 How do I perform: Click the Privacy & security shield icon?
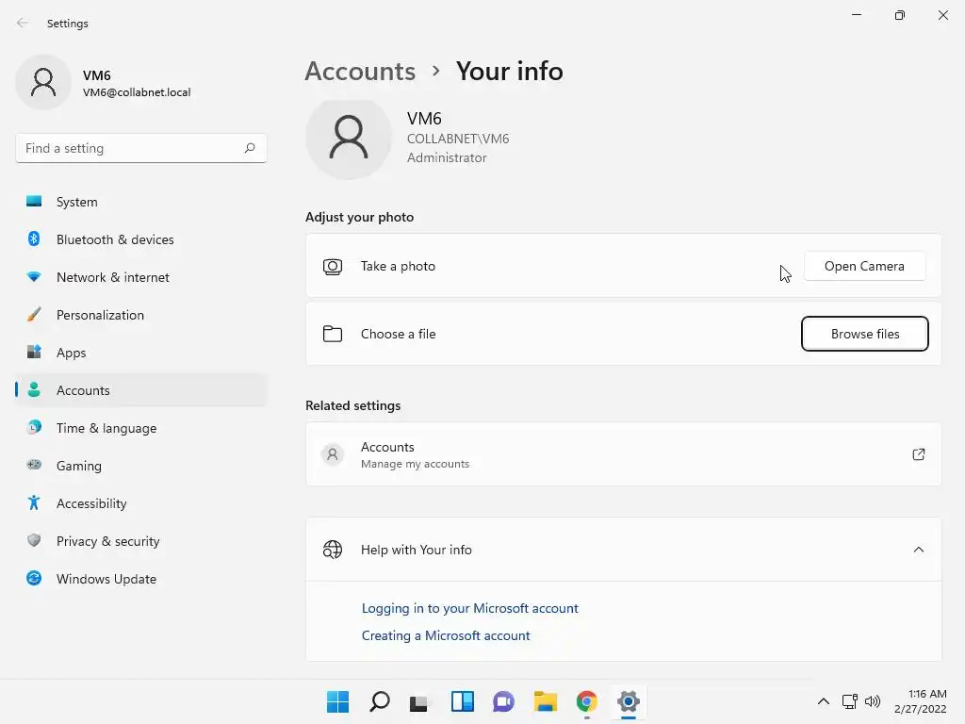coord(34,541)
